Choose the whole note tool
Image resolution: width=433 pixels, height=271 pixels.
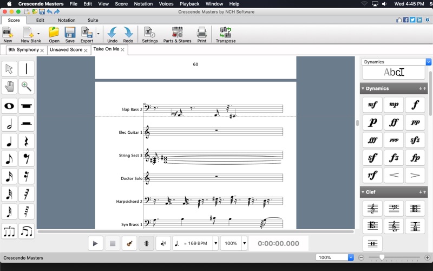9,106
